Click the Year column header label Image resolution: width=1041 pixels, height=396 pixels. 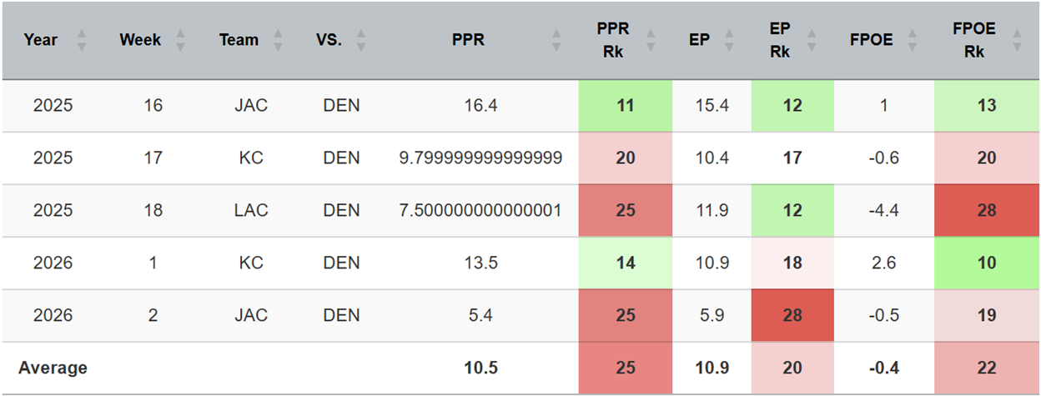(40, 40)
